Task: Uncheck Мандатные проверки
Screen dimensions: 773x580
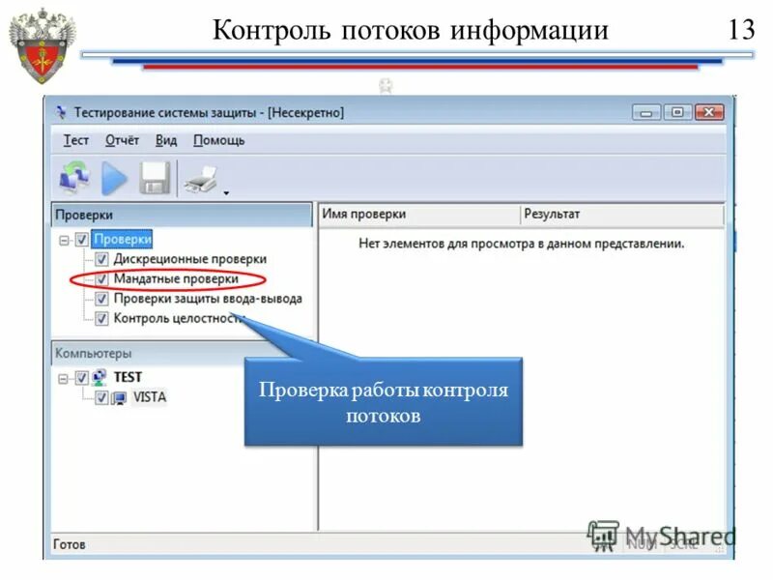Action: tap(100, 278)
